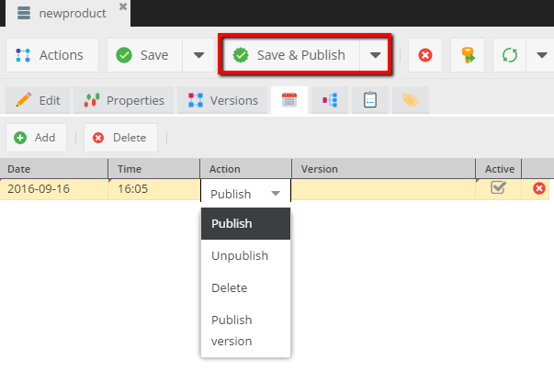554x371 pixels.
Task: Choose Unpublish from the action list
Action: click(x=240, y=255)
